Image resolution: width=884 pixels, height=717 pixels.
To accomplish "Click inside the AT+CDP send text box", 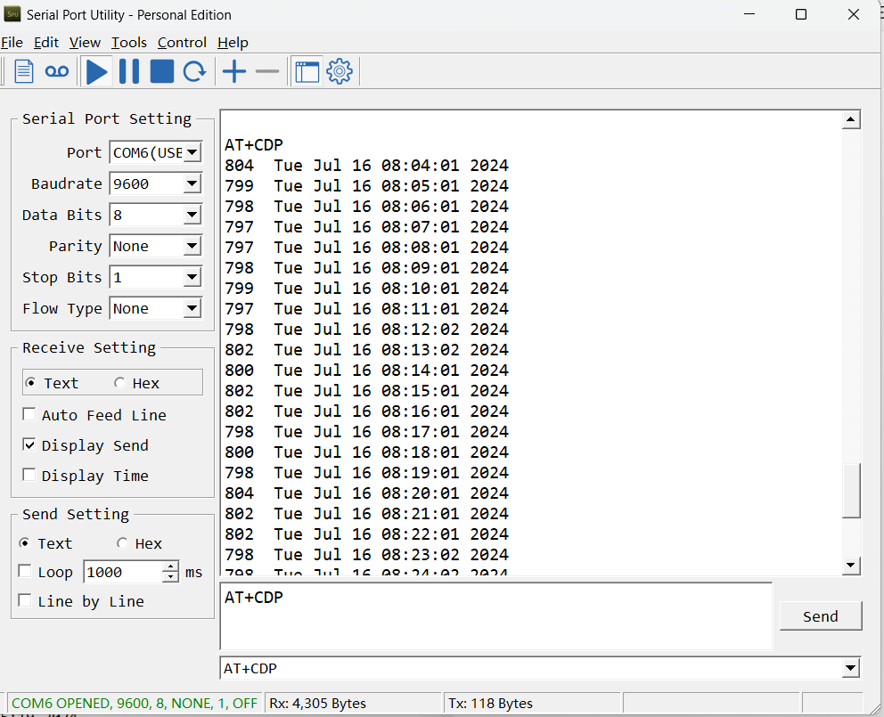I will (x=496, y=616).
